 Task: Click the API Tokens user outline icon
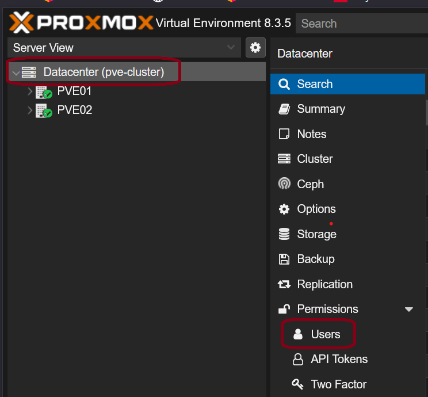(298, 360)
